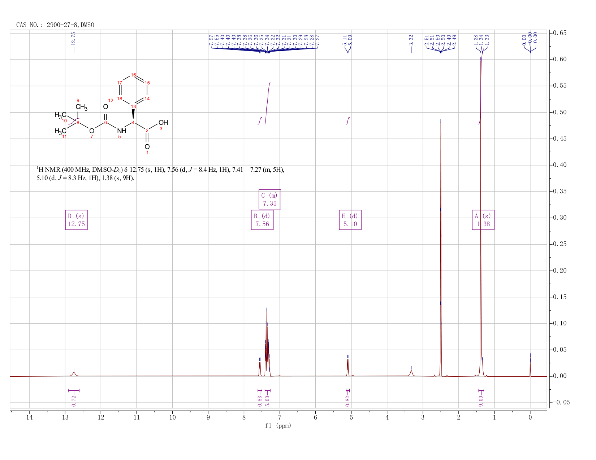Click the 4 tick label on the ppm axis

coord(387,417)
